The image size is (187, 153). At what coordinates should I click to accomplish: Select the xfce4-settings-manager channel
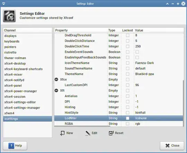tap(28, 108)
